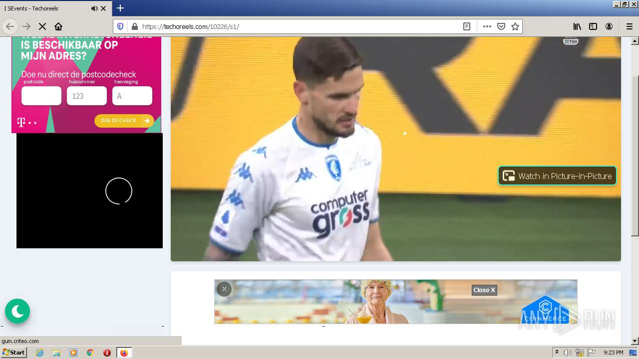639x359 pixels.
Task: View site security padlock details
Action: (x=134, y=26)
